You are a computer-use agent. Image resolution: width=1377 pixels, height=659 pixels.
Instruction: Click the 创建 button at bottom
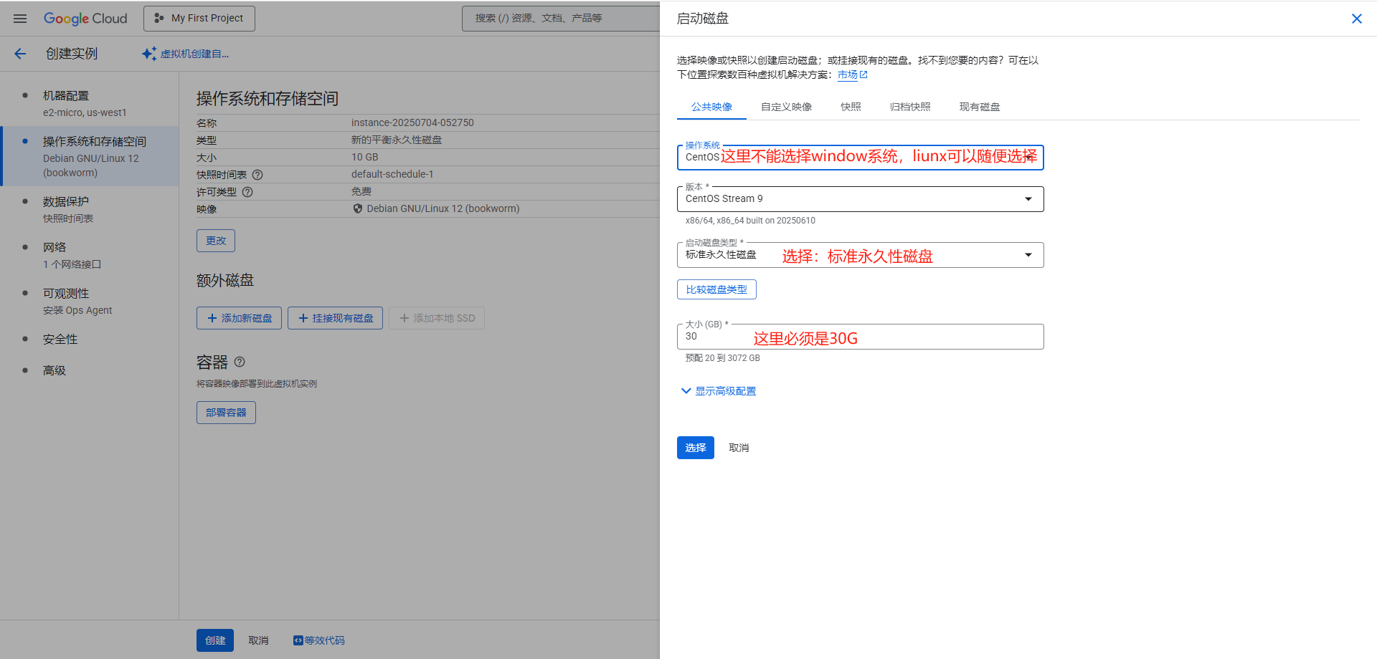[215, 640]
